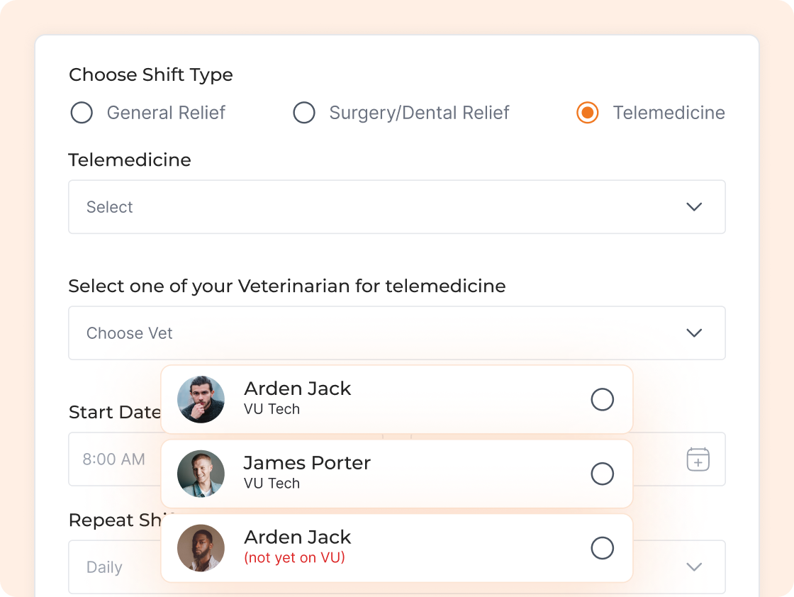Click James Porter's profile photo

pos(201,474)
